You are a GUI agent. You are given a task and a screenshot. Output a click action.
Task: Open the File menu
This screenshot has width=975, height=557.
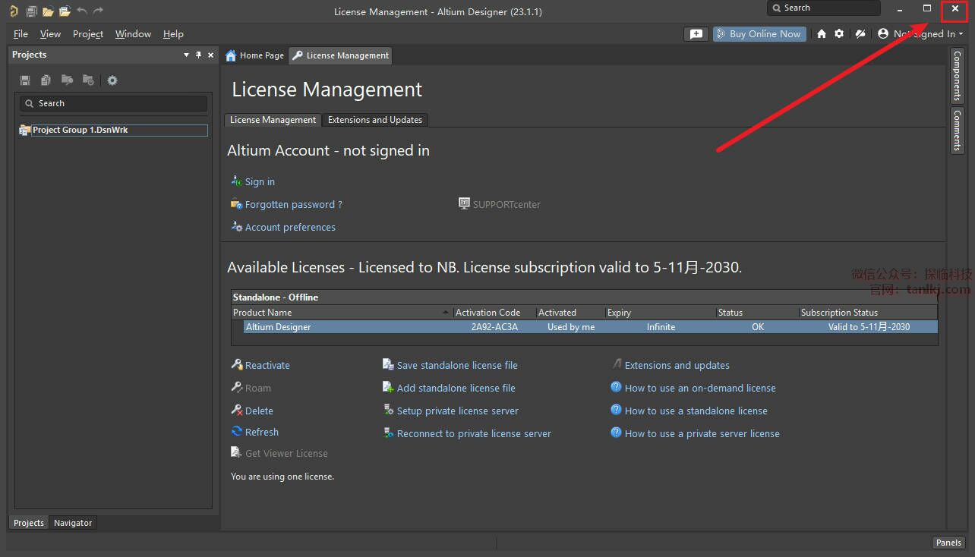(21, 34)
